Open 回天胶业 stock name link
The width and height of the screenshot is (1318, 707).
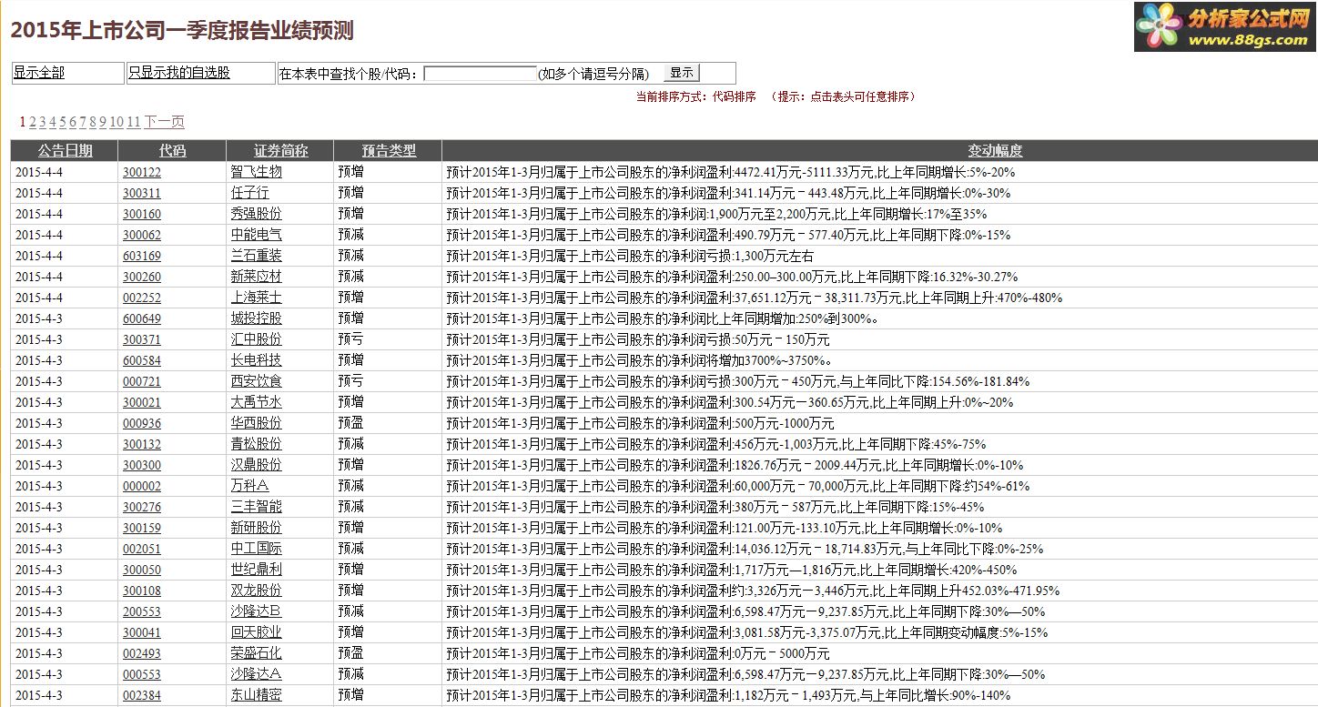click(x=257, y=632)
